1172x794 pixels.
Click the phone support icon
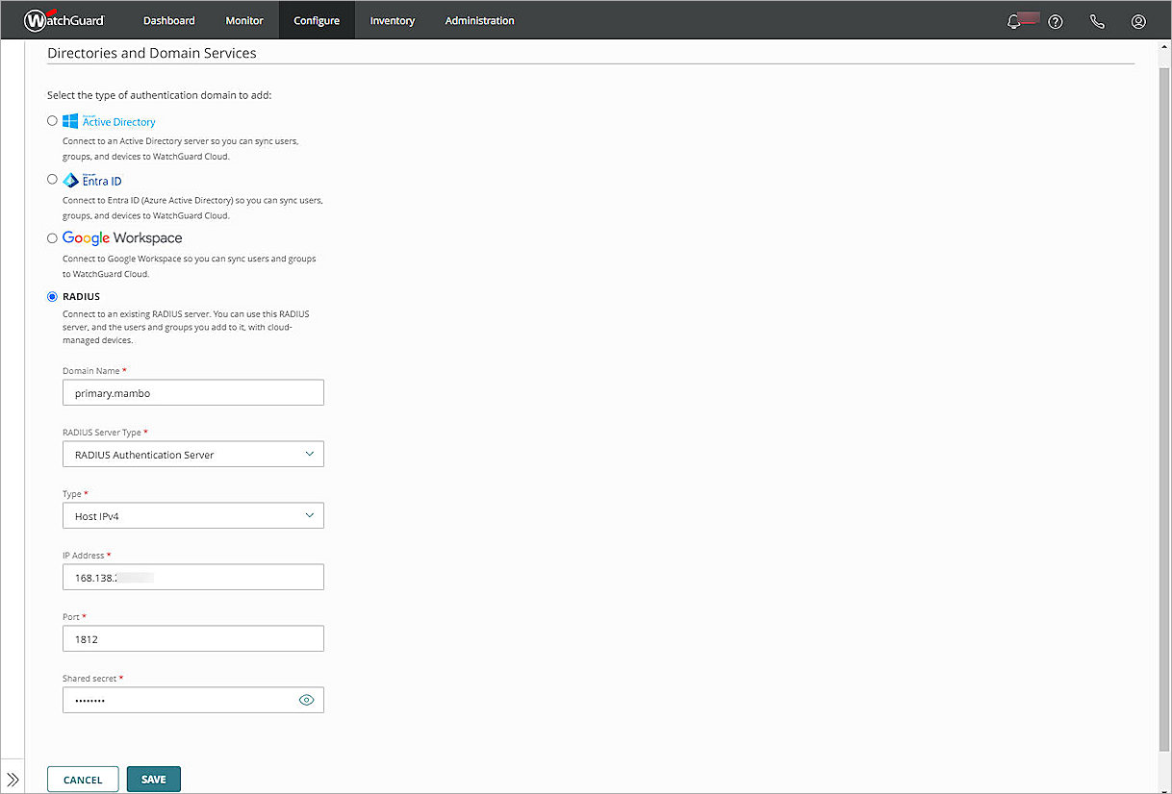[x=1097, y=21]
